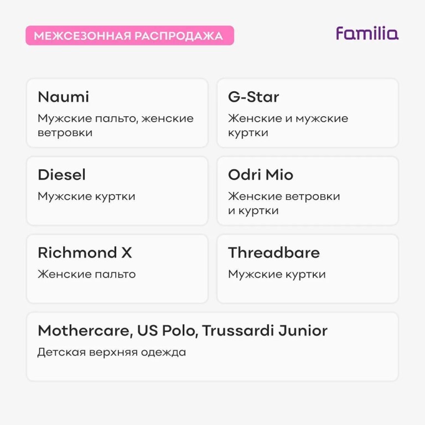Click Женские и мужские куртки description
Screen dimensions: 425x425
tap(288, 125)
